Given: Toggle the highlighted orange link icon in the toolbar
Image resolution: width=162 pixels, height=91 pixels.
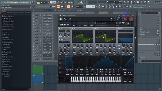Looking at the screenshot, I should click(69, 7).
